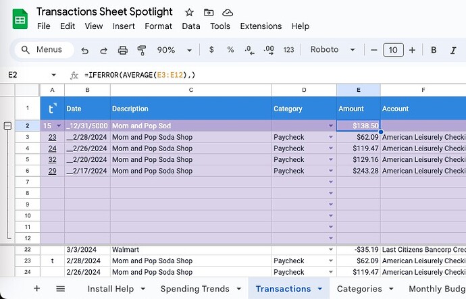Open the 123 more formats menu
This screenshot has width=466, height=299.
pyautogui.click(x=288, y=50)
